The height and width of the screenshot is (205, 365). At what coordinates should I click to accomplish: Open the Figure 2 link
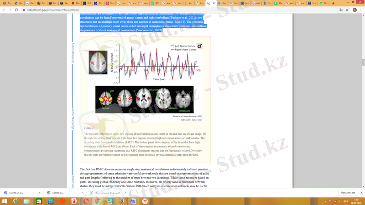click(89, 128)
